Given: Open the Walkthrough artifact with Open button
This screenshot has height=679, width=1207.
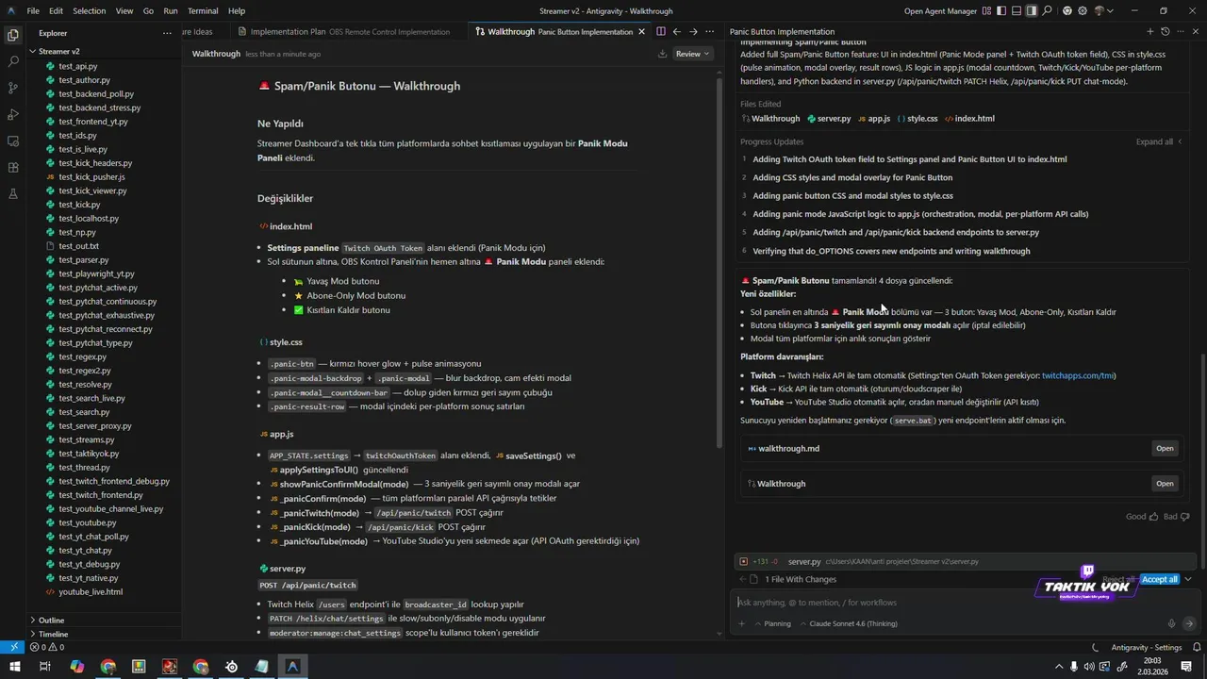Looking at the screenshot, I should click(1165, 483).
